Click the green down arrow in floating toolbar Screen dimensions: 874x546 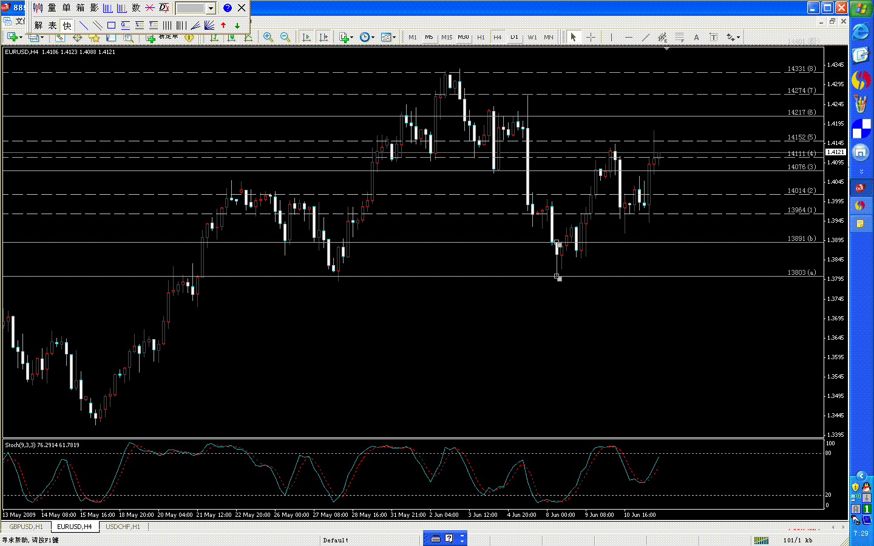(x=237, y=25)
